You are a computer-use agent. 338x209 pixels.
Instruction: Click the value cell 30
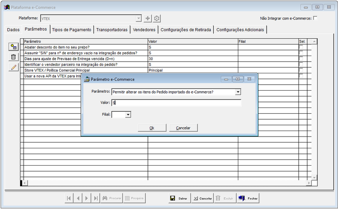[x=193, y=59]
